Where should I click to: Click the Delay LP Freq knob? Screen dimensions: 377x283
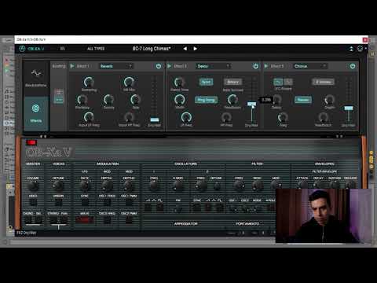(x=186, y=117)
